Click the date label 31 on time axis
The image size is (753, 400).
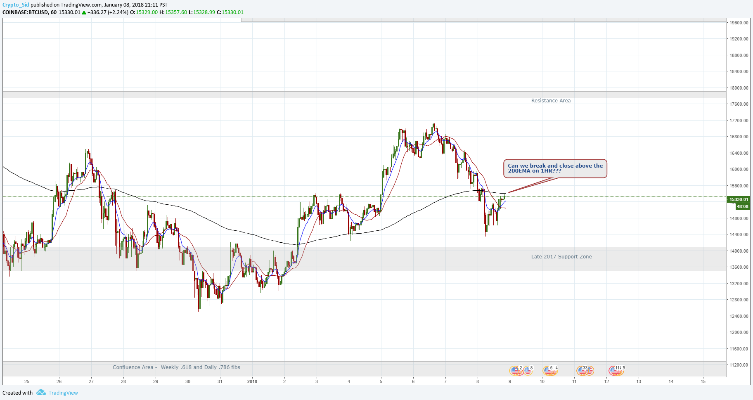(x=220, y=381)
